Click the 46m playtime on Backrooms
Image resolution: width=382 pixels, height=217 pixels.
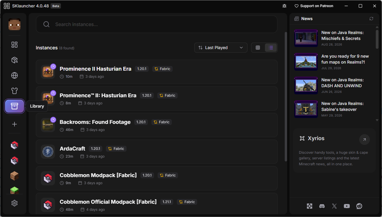(69, 130)
